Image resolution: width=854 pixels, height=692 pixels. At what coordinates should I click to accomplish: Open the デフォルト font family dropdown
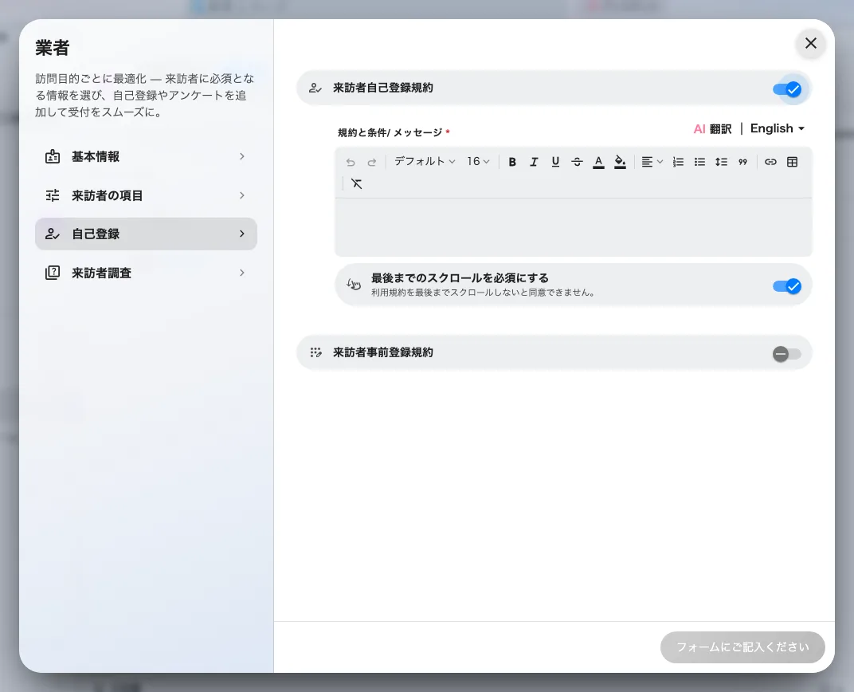425,161
